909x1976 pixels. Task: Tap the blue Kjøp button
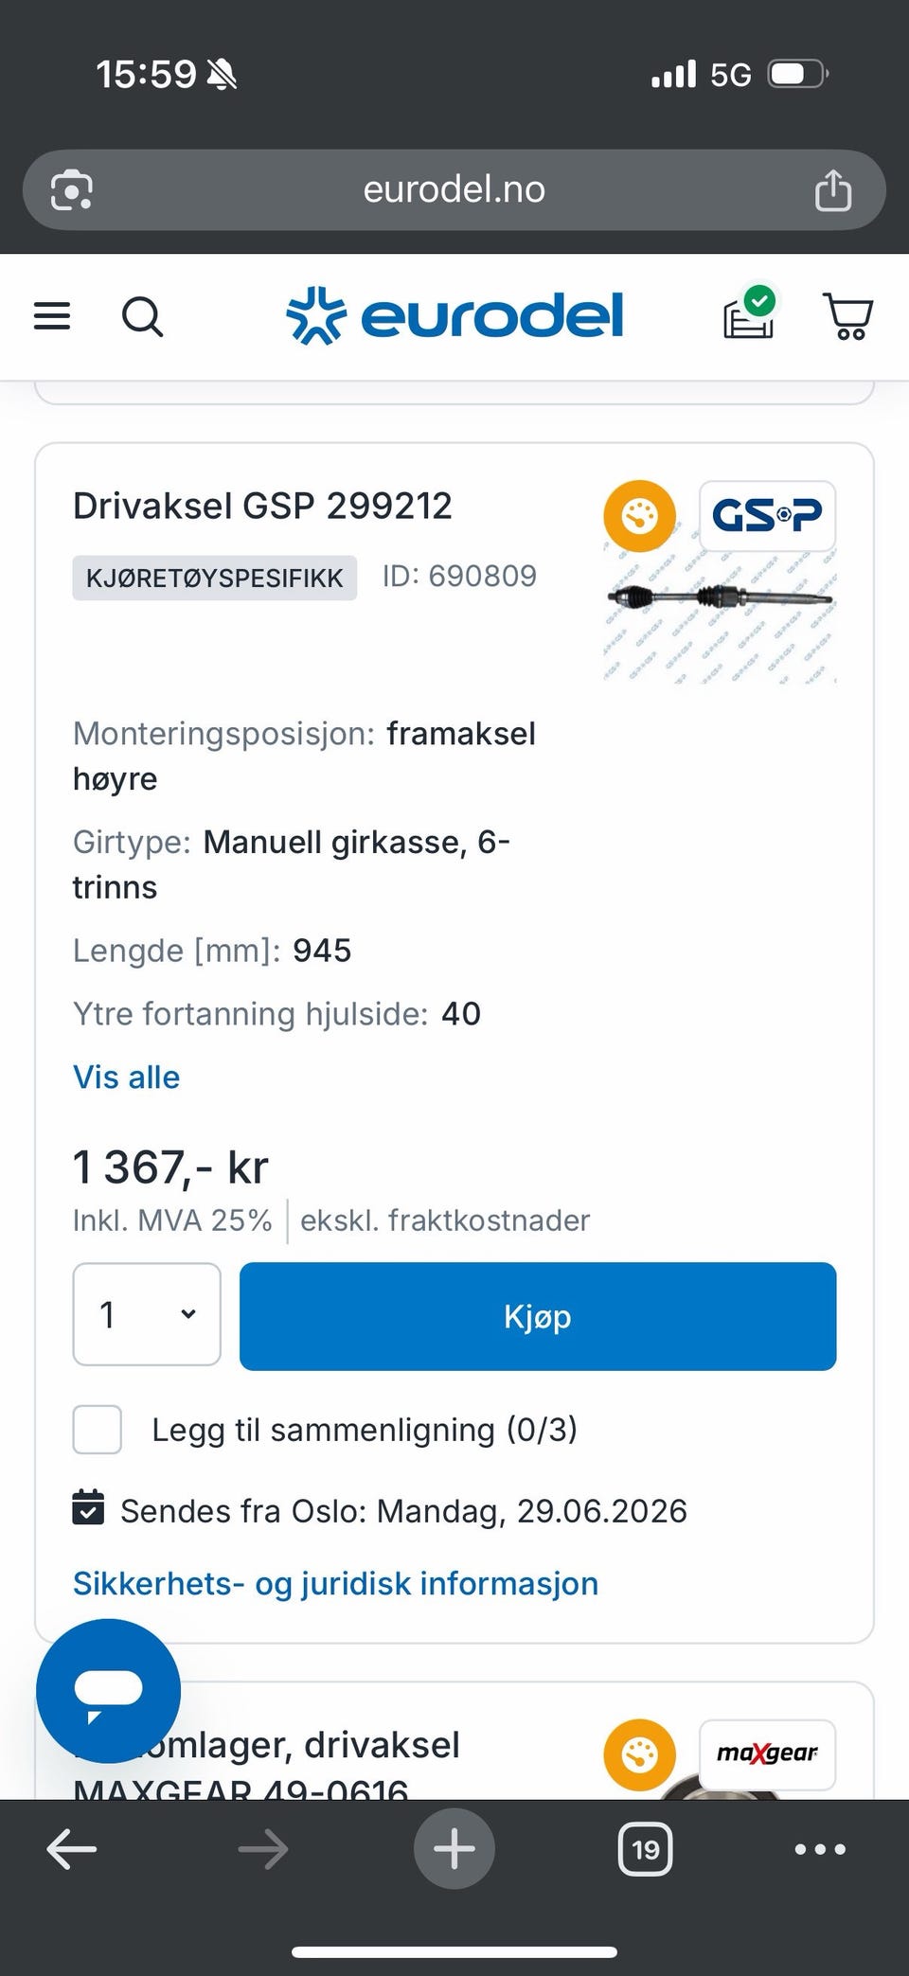[538, 1316]
